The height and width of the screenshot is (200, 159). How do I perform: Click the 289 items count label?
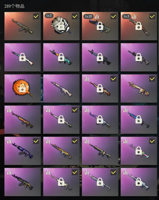coord(14,6)
